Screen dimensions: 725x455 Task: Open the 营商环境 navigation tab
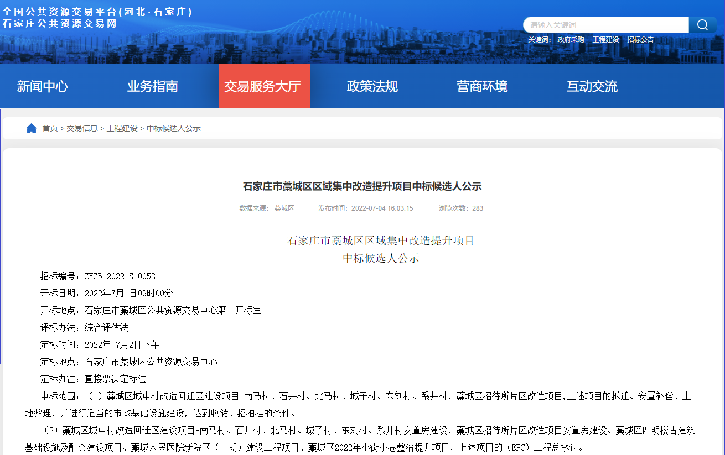click(x=482, y=87)
